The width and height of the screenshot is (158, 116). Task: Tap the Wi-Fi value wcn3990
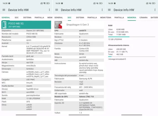coord(30,92)
